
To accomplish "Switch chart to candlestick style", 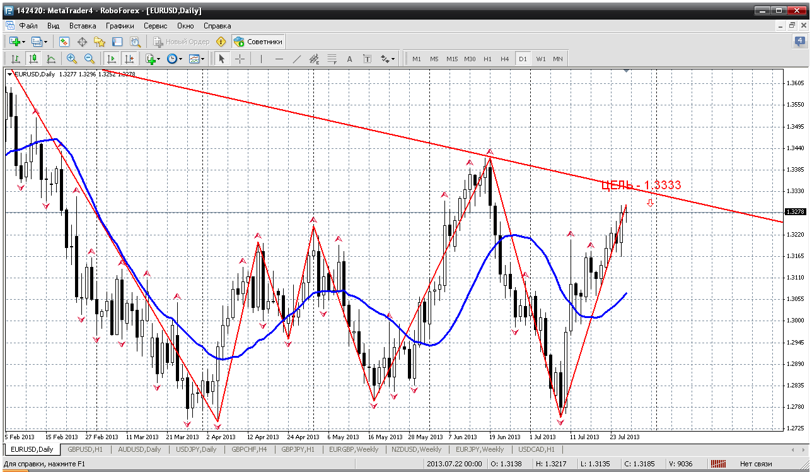I will [33, 59].
